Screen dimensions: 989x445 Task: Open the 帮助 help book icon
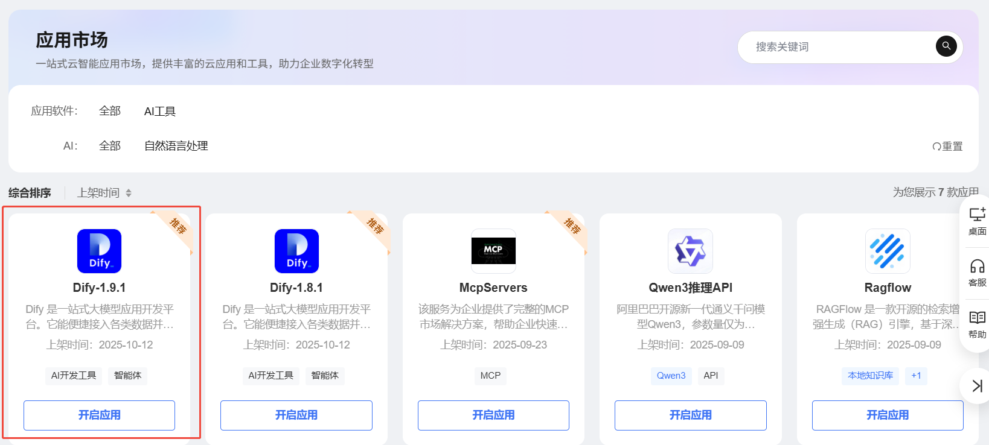click(978, 318)
